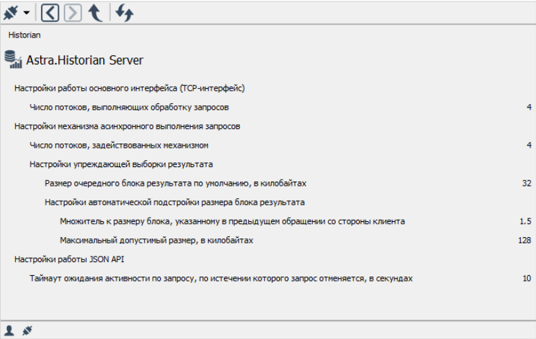Click 'Настройки автоматической подстройки размера блока' group
536x339 pixels.
pos(174,202)
